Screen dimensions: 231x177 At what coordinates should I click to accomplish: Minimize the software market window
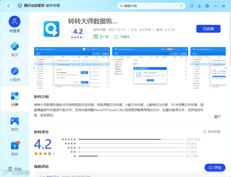(216, 6)
